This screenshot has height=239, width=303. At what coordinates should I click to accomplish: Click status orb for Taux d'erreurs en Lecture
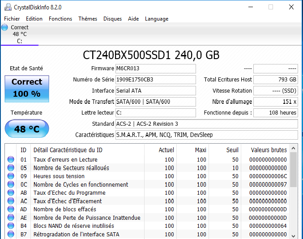[x=11, y=160]
